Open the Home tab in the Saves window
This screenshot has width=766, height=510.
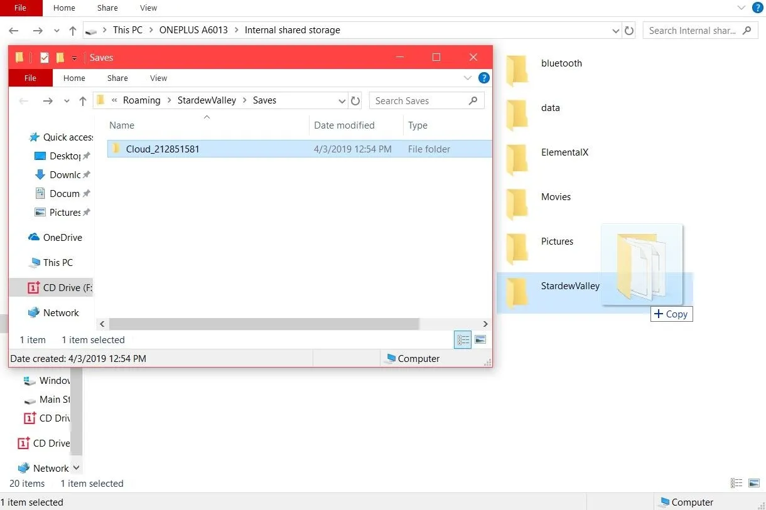point(74,78)
